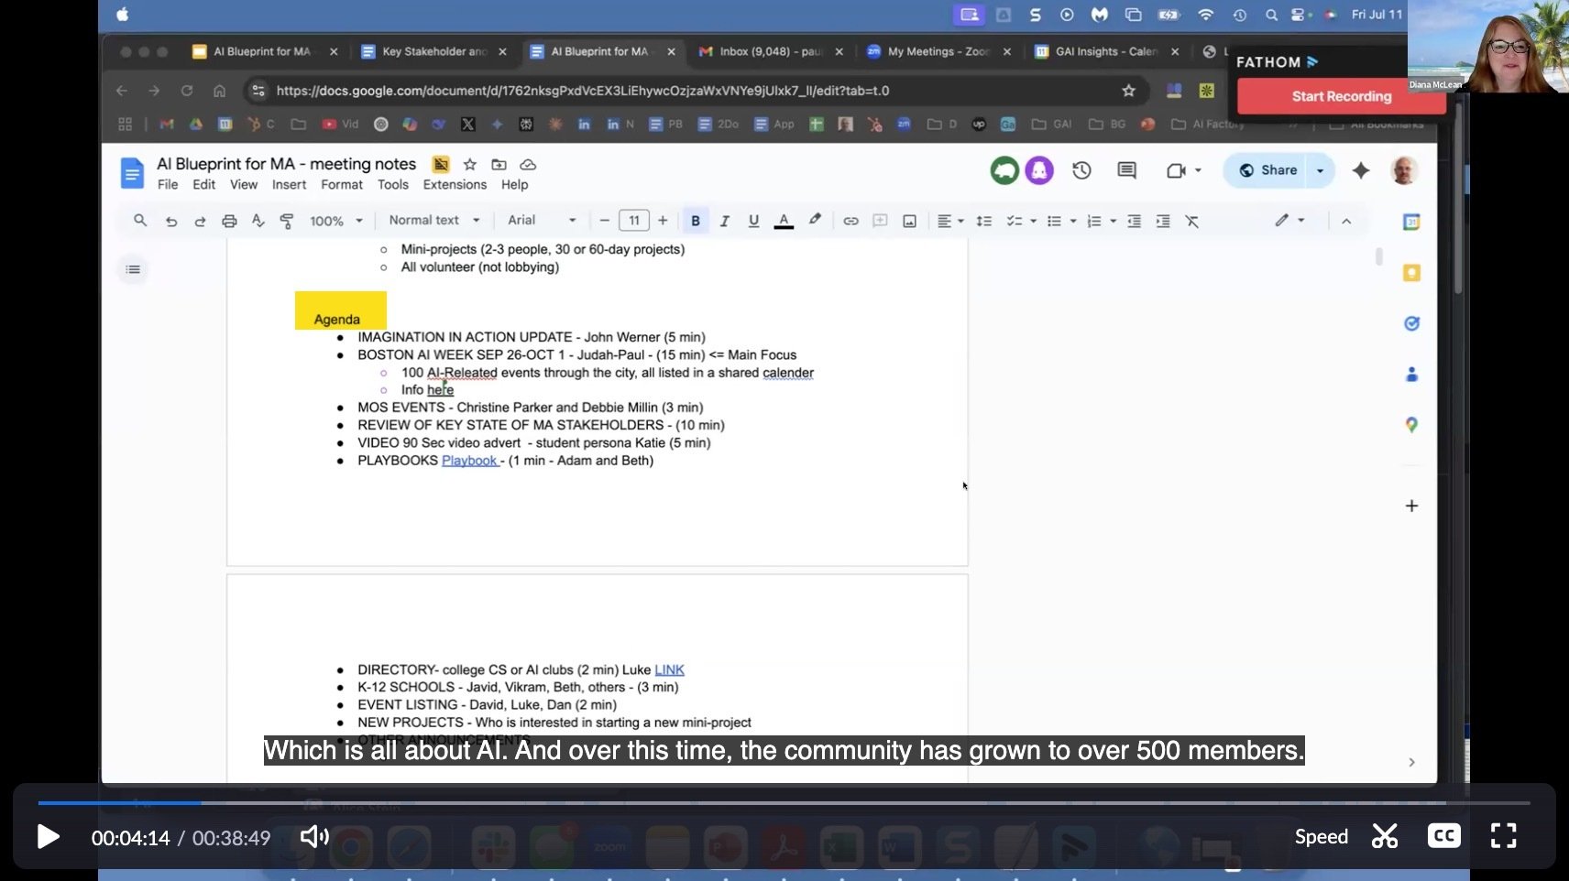Check the cloud save status icon
The height and width of the screenshot is (881, 1569).
click(x=528, y=164)
